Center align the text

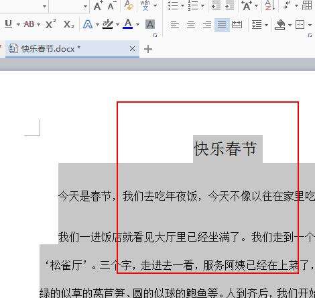(x=191, y=25)
